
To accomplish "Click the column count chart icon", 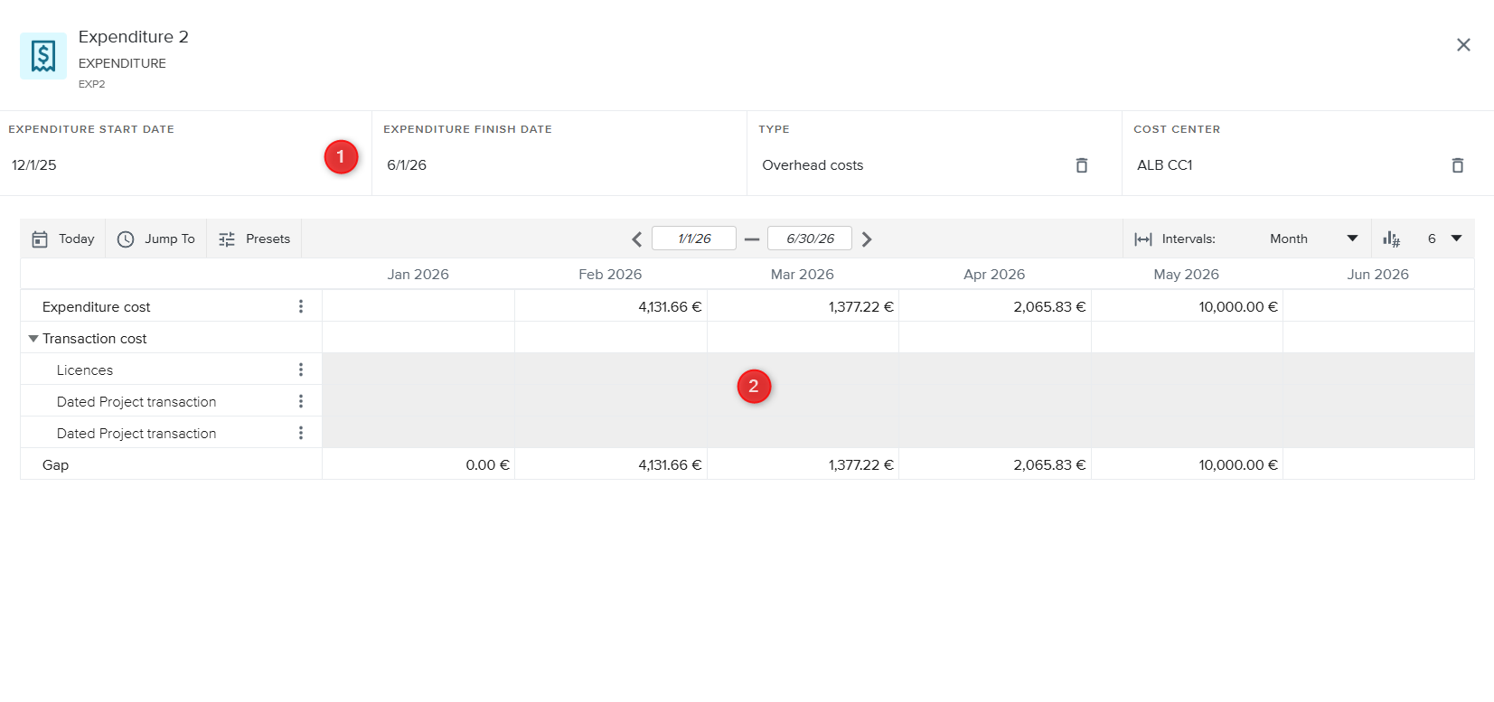I will coord(1391,239).
